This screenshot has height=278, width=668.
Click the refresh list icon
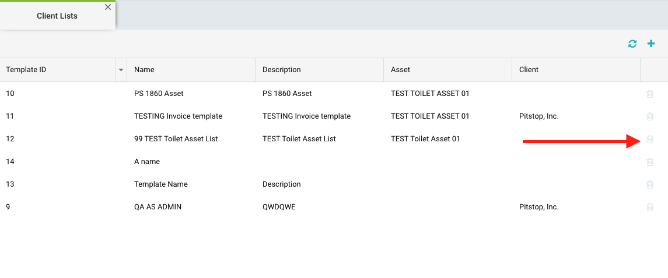[x=632, y=44]
